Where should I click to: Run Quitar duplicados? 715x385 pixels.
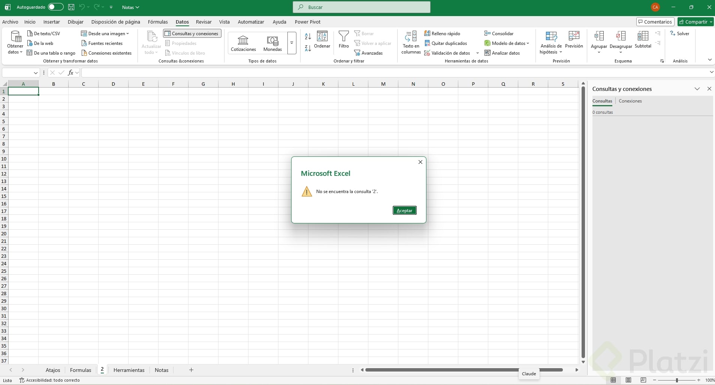coord(446,43)
